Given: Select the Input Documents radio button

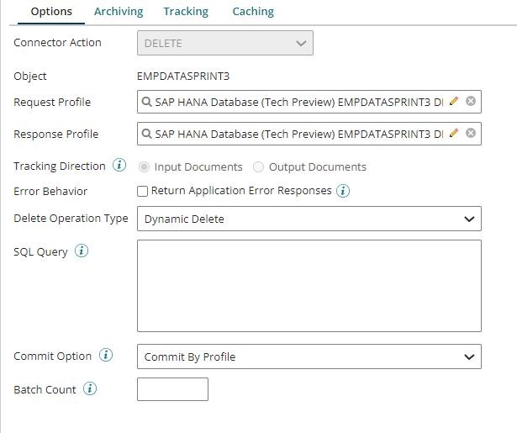Looking at the screenshot, I should pos(145,166).
